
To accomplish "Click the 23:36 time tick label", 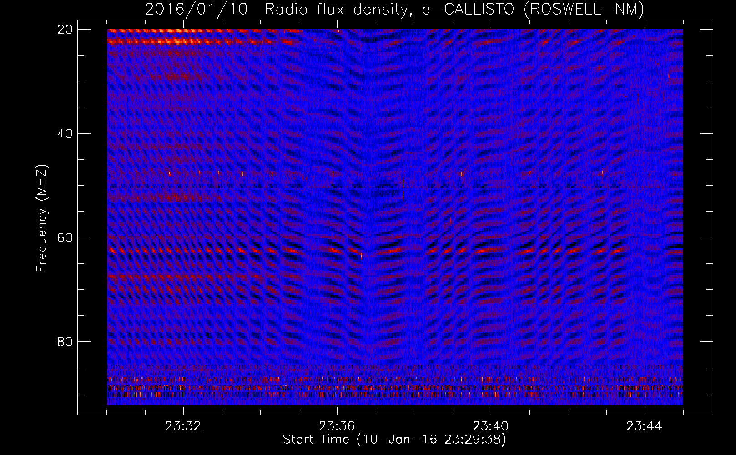I will pos(337,426).
